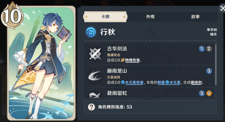Click the orange energy cost 2 icon
Viewport: 225px width, 122px height.
(209, 93)
